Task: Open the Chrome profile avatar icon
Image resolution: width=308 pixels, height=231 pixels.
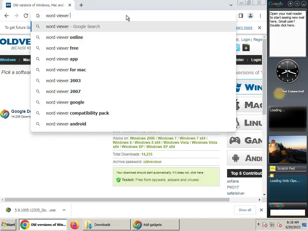Action: [251, 16]
